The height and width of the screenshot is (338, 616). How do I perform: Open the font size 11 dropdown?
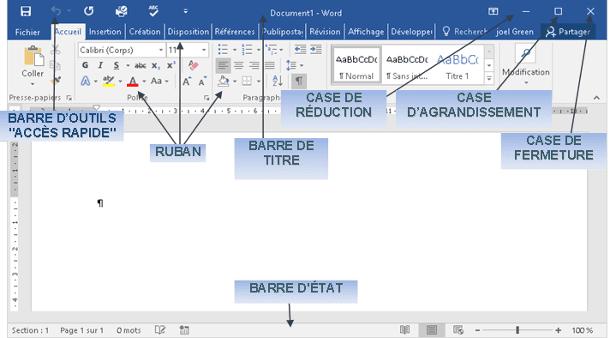click(x=188, y=50)
